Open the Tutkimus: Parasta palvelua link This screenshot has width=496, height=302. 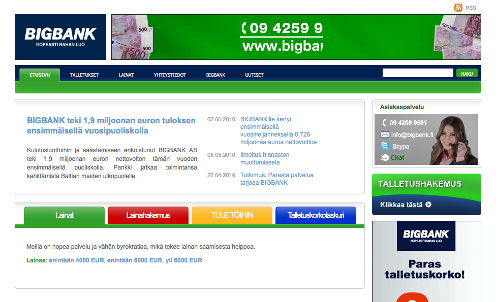[277, 179]
